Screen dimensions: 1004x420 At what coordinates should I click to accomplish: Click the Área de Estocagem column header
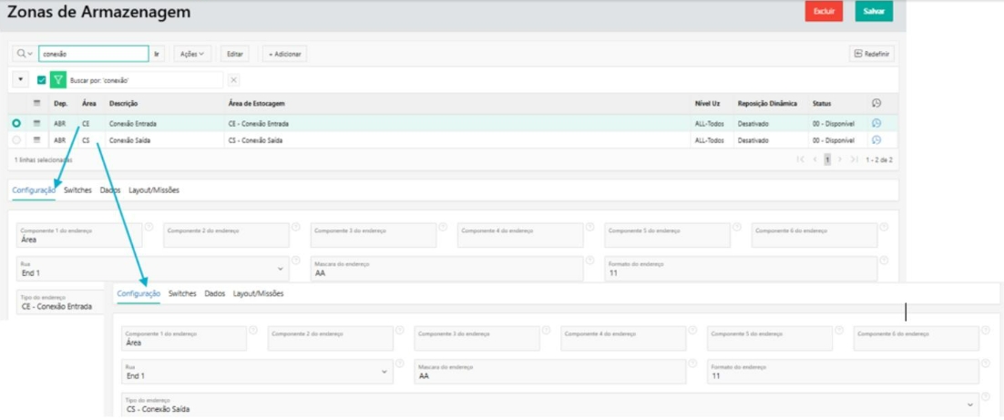(257, 103)
